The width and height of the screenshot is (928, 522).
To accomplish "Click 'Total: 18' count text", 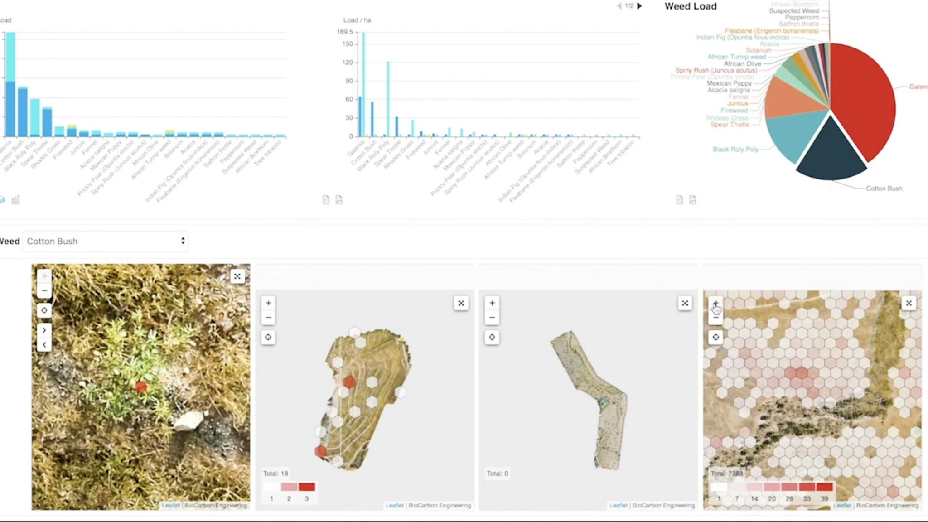I will click(x=275, y=474).
